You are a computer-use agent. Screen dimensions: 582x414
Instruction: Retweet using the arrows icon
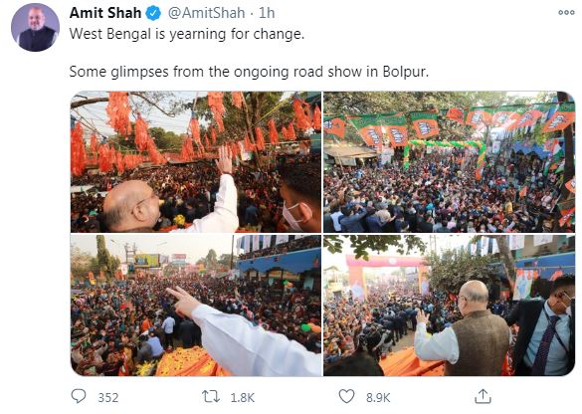coord(211,396)
